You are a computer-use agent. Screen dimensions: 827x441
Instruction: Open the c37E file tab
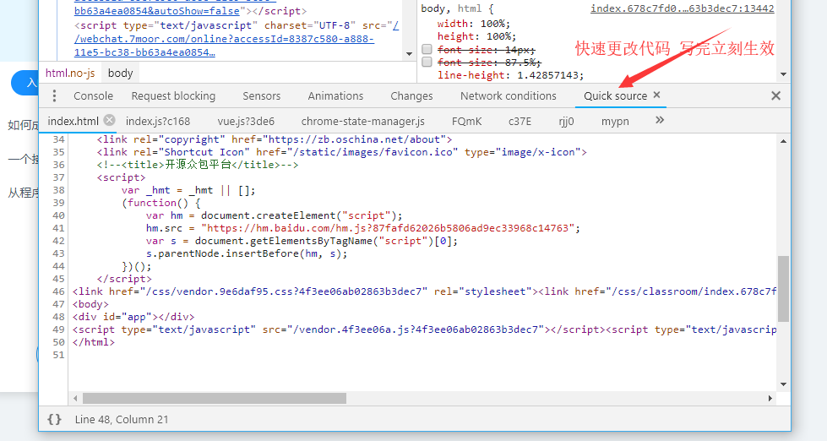[520, 122]
